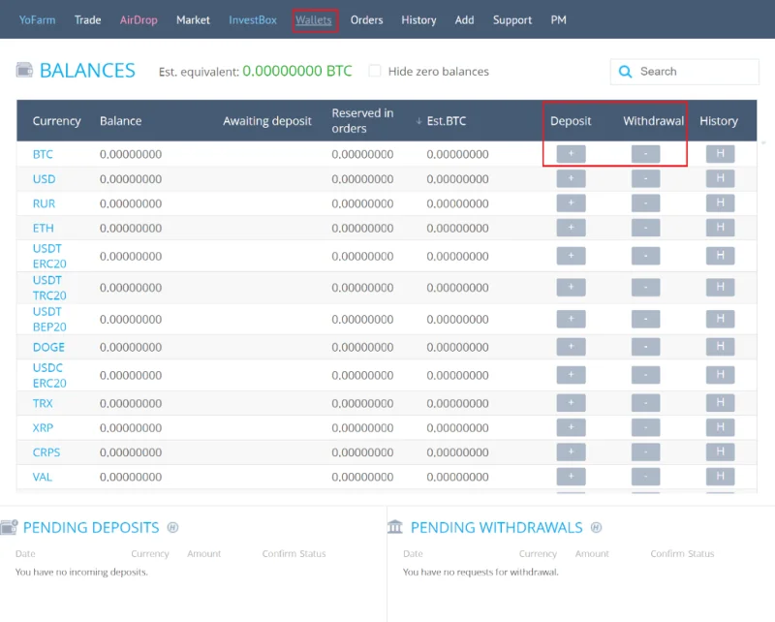
Task: Click the Search input field
Action: coord(685,72)
